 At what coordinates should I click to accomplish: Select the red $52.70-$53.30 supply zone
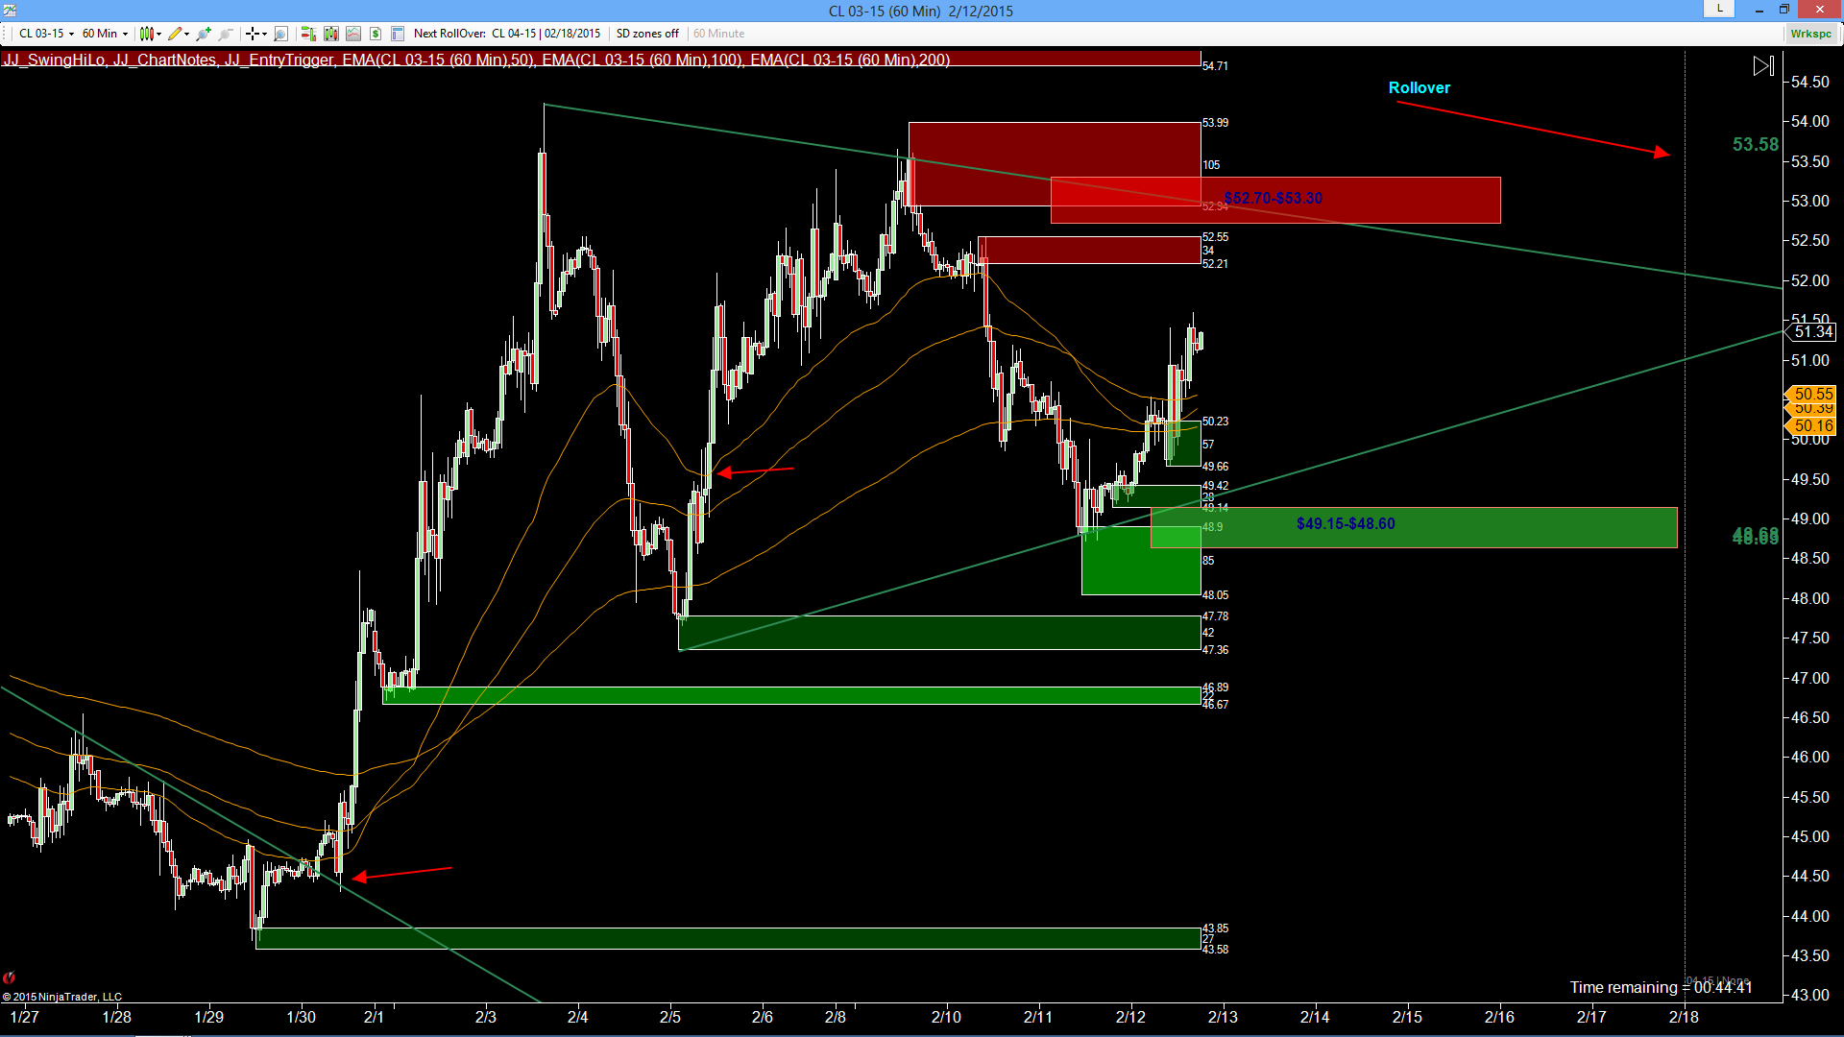(x=1275, y=200)
